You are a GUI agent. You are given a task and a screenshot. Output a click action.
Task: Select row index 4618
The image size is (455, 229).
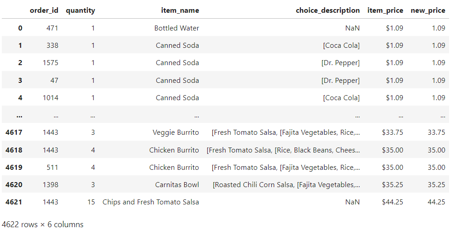pos(14,150)
